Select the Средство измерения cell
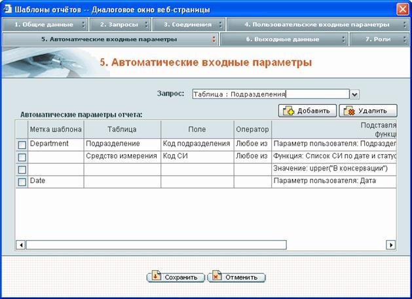The width and height of the screenshot is (412, 299). click(x=122, y=157)
